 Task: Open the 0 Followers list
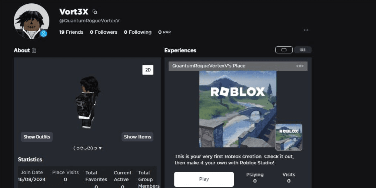pyautogui.click(x=104, y=32)
